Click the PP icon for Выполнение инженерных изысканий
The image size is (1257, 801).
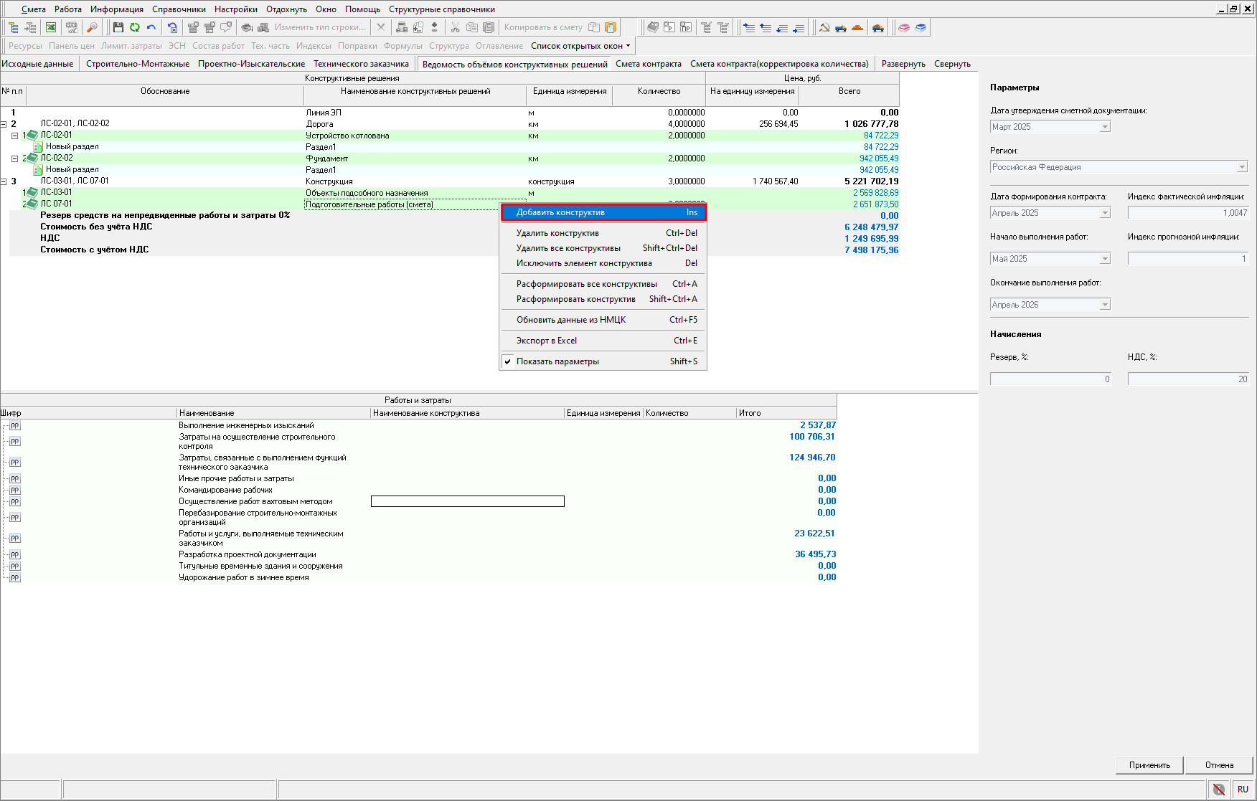click(x=15, y=425)
